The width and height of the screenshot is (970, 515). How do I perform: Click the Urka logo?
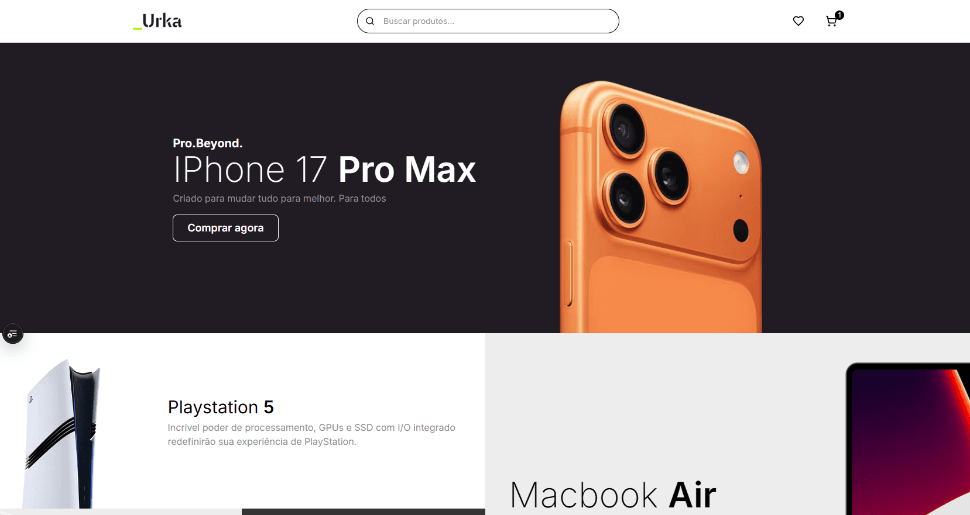[157, 21]
